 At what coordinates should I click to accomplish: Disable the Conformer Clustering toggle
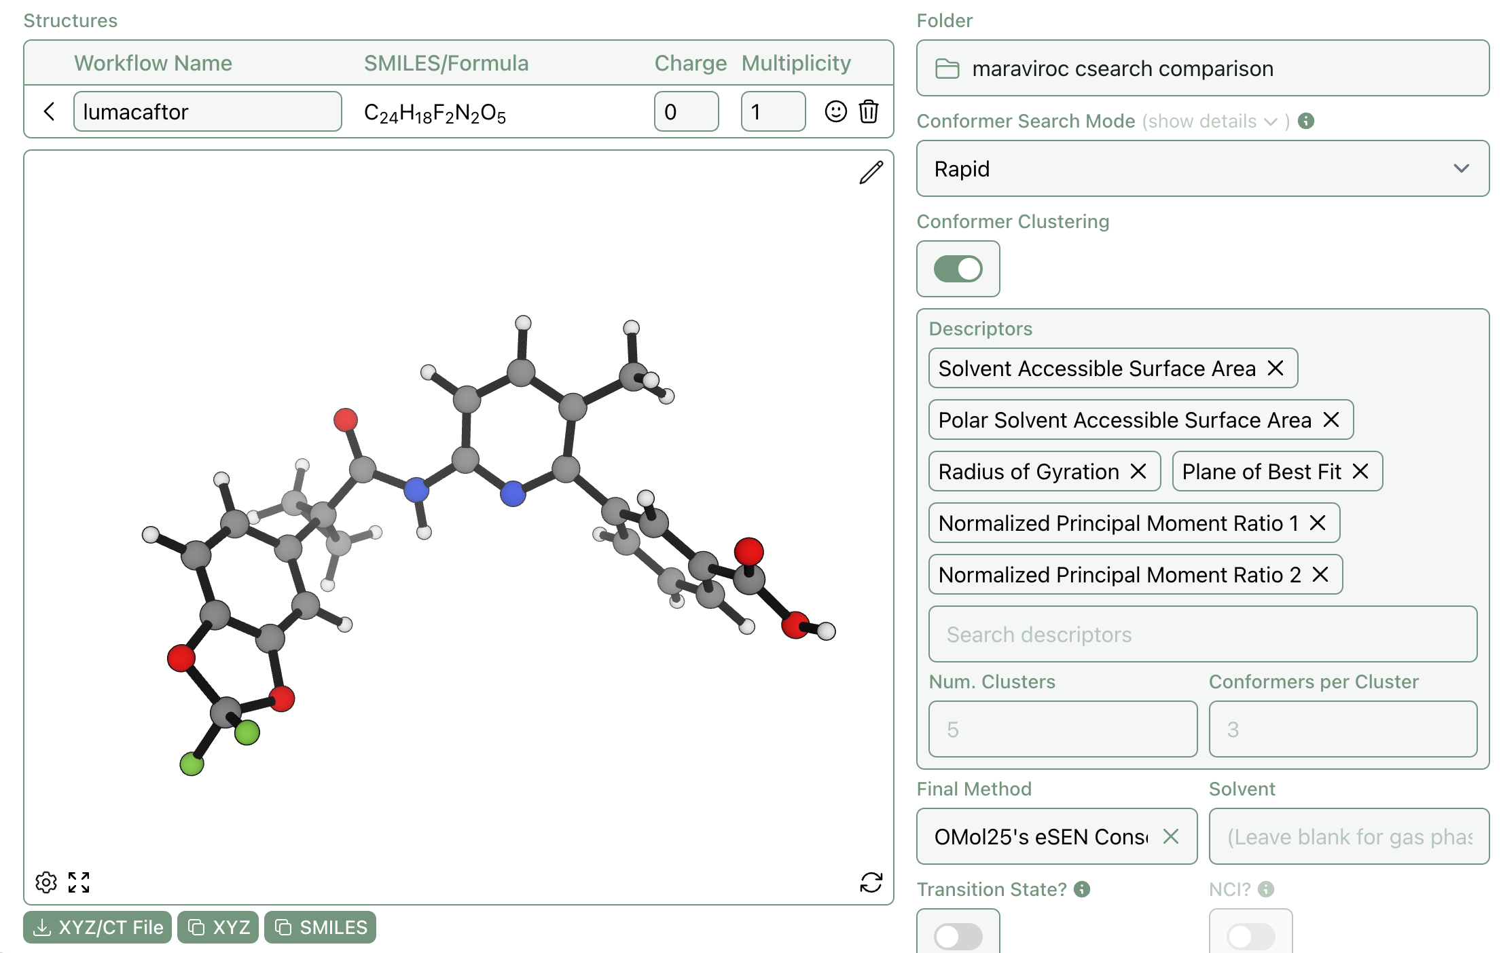[x=958, y=269]
